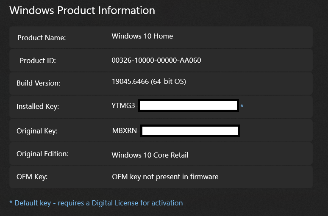
Task: Click the 19045.6466 build version value
Action: tap(149, 82)
